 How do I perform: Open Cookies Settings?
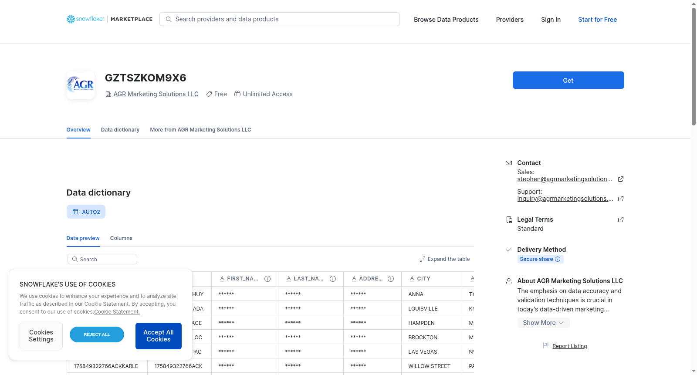(41, 336)
